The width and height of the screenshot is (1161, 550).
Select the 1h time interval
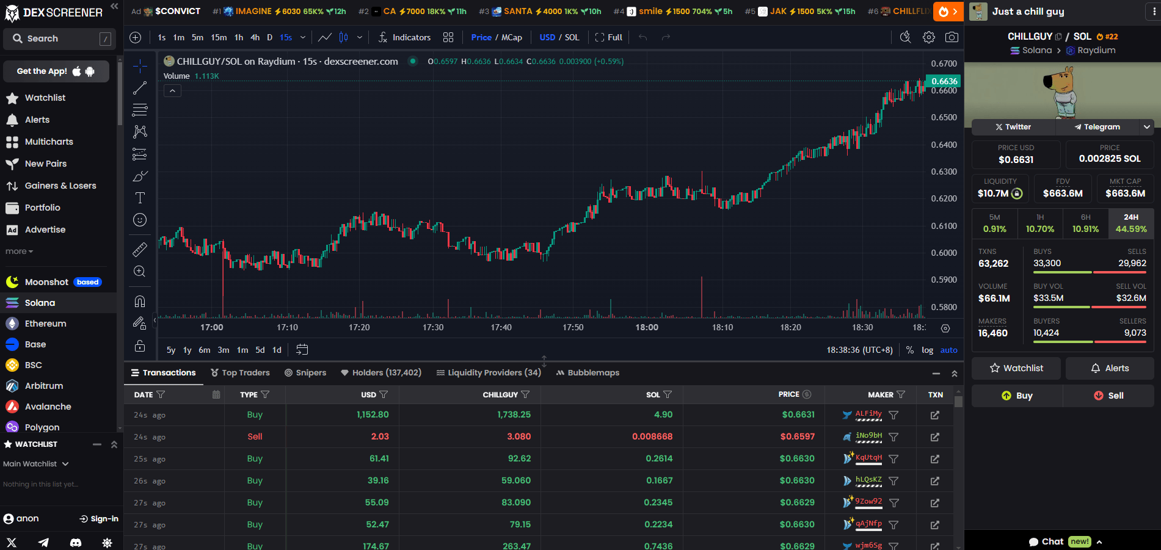pyautogui.click(x=239, y=37)
